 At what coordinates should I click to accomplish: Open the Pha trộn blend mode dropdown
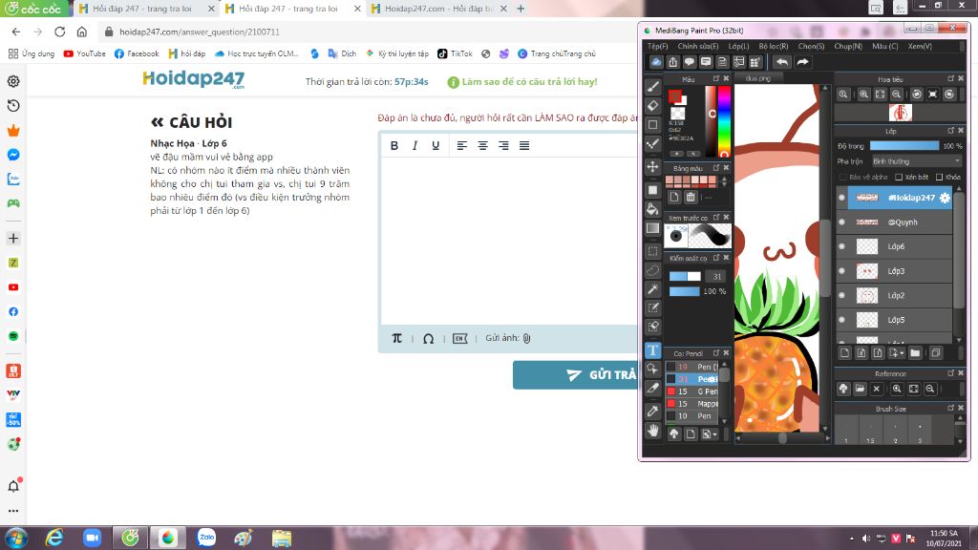916,161
